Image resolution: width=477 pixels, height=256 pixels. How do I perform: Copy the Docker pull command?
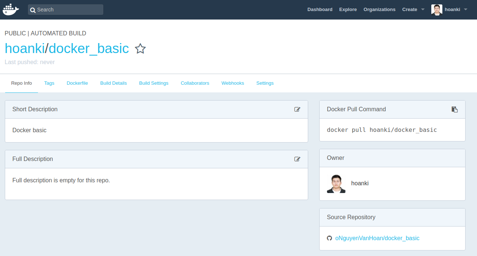point(455,109)
